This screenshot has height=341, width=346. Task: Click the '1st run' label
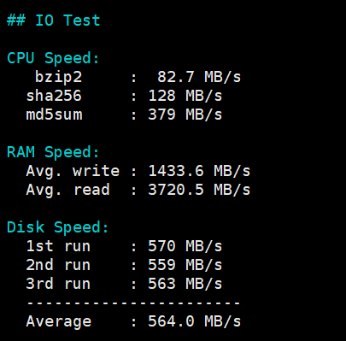click(58, 246)
